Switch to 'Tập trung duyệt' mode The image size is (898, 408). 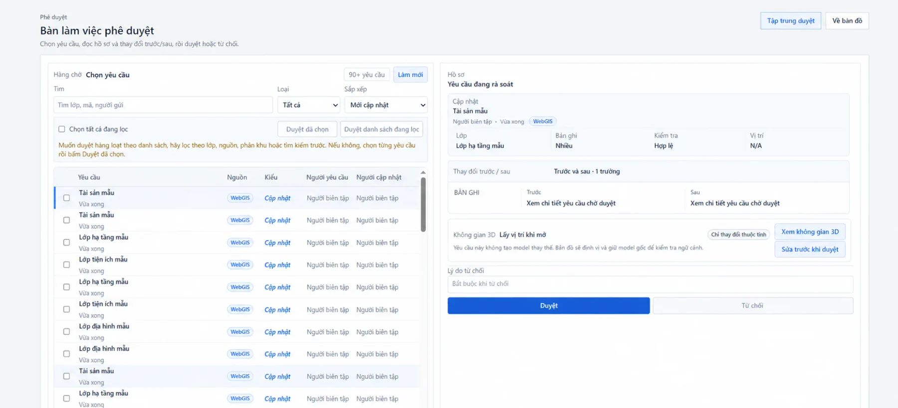791,21
